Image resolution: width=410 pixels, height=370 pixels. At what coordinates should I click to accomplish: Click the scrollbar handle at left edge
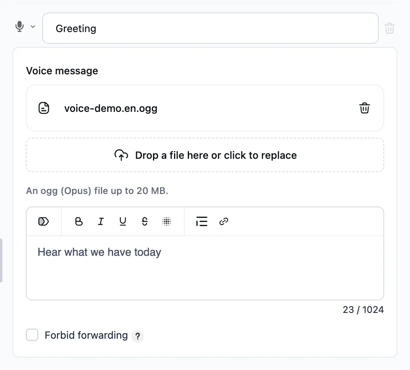pyautogui.click(x=1, y=260)
